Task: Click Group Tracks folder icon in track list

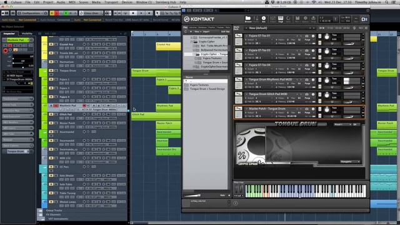Action: [x=40, y=211]
